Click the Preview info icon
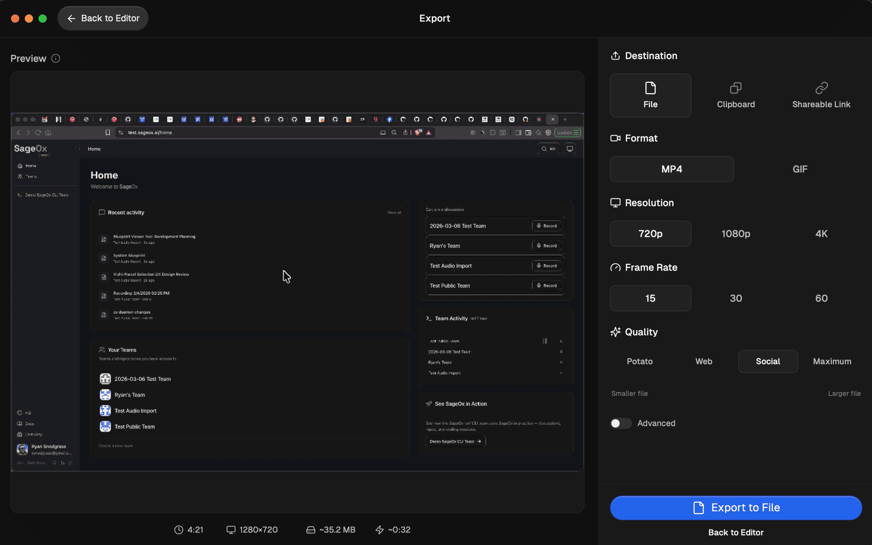This screenshot has width=872, height=545. pyautogui.click(x=56, y=58)
